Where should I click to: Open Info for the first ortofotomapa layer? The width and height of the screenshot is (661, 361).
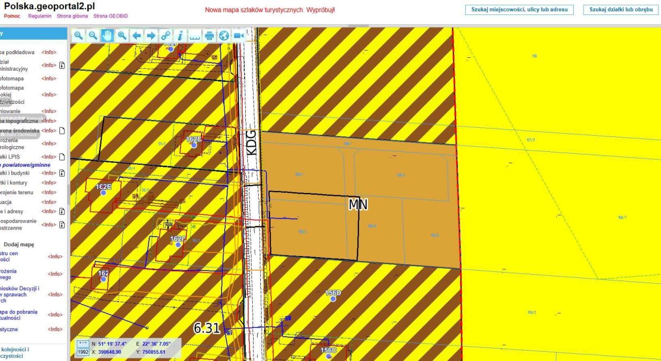tap(49, 79)
